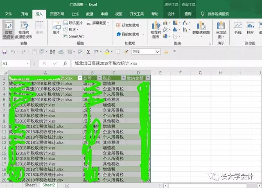Open the 形状 shapes gallery

71,29
